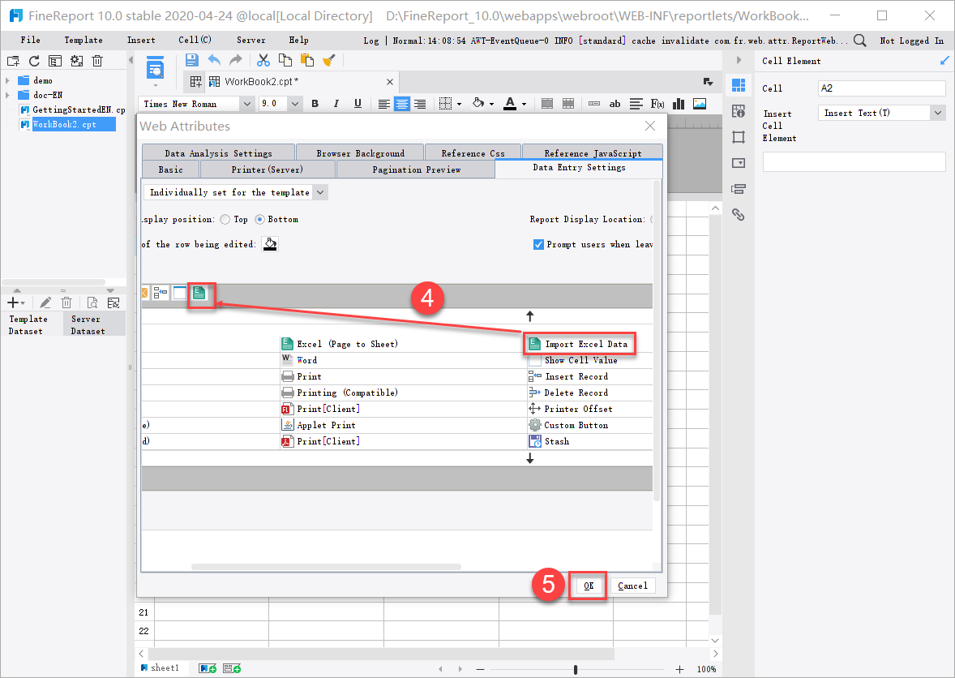This screenshot has height=678, width=955.
Task: Open the Template menu
Action: (x=84, y=41)
